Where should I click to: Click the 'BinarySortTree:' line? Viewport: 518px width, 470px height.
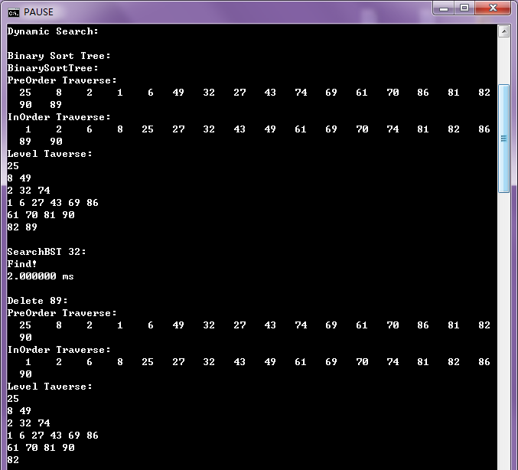pos(53,68)
